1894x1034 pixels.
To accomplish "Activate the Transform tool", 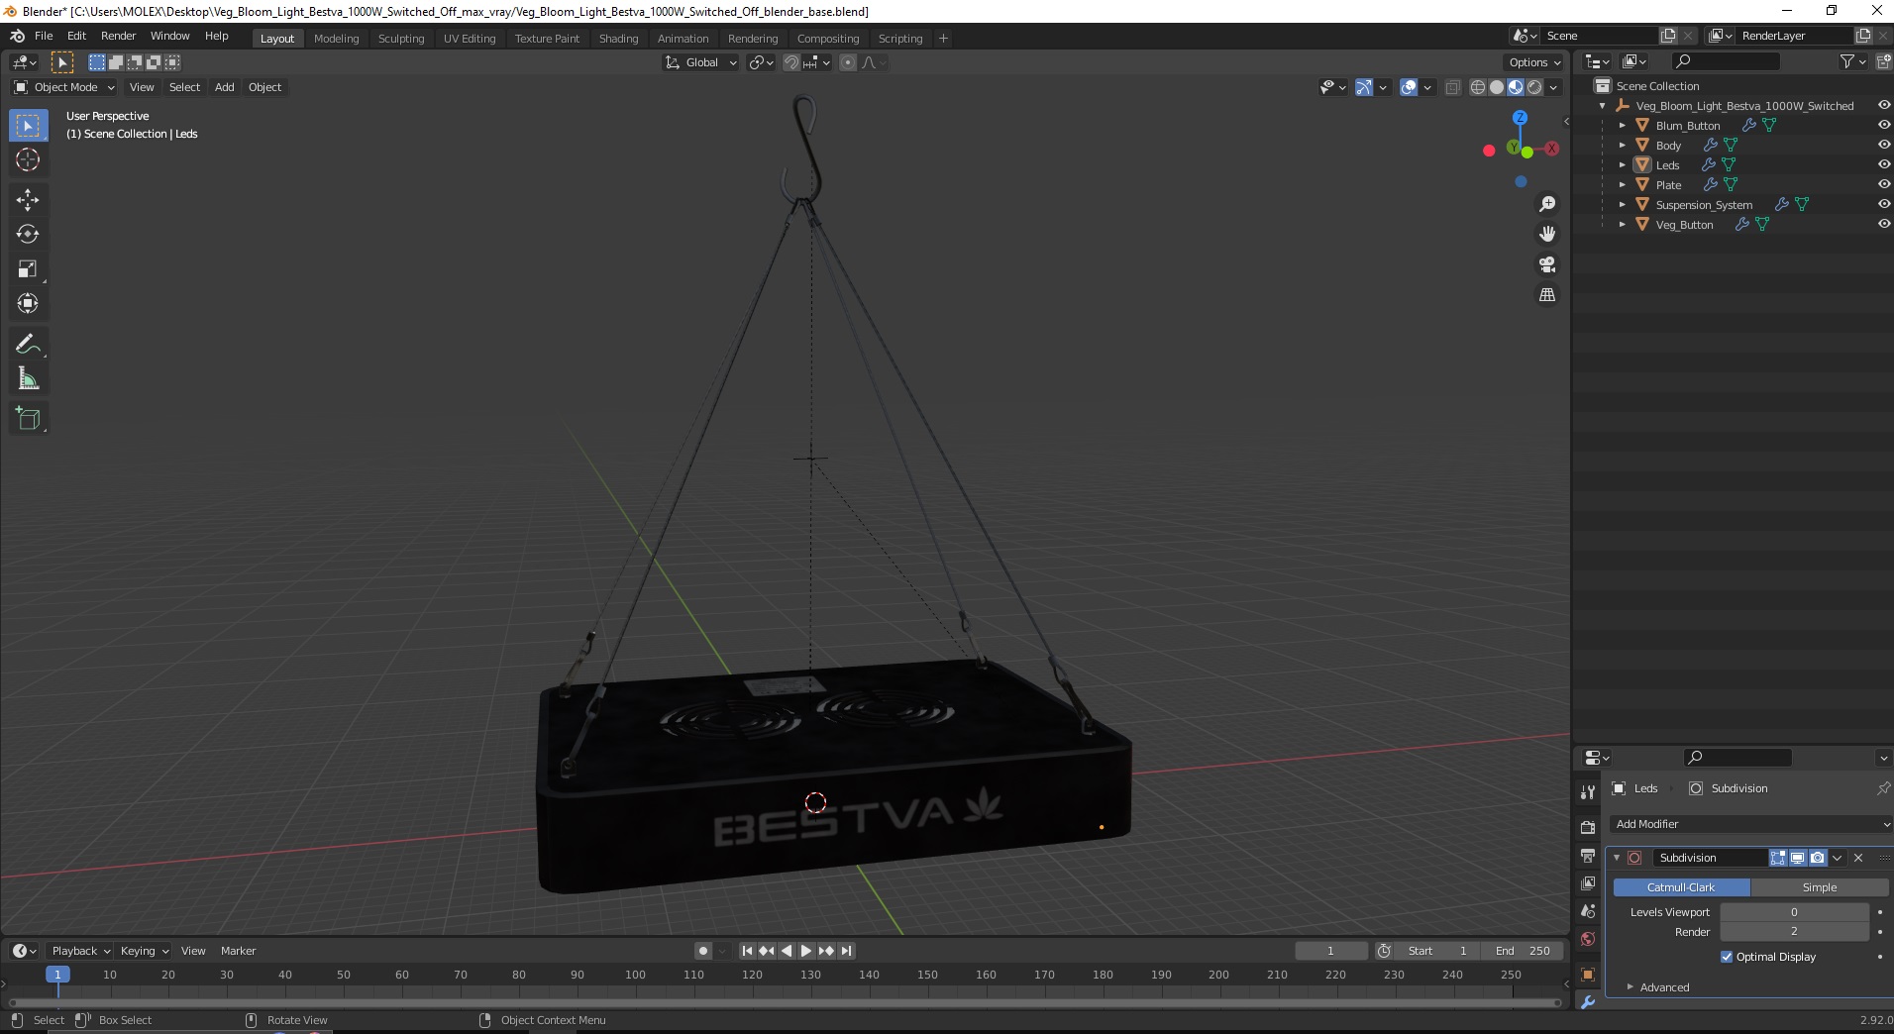I will 28,303.
